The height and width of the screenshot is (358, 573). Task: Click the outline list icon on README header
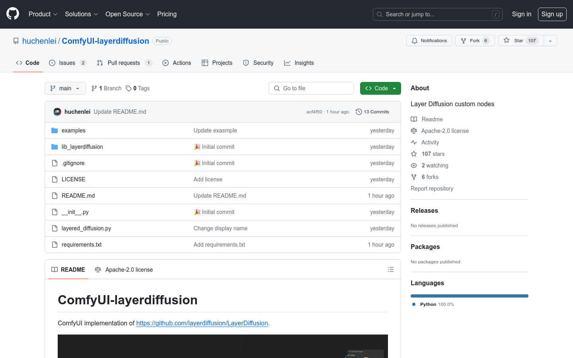391,269
